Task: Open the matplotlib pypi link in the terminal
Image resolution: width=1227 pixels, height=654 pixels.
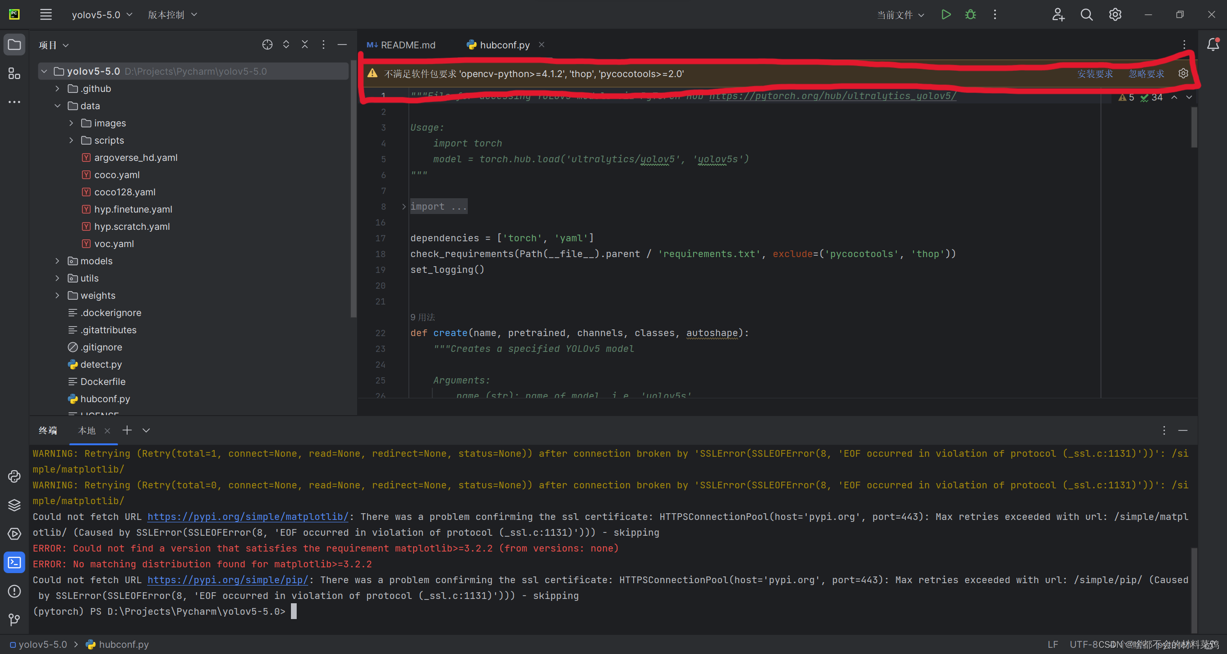Action: (247, 517)
